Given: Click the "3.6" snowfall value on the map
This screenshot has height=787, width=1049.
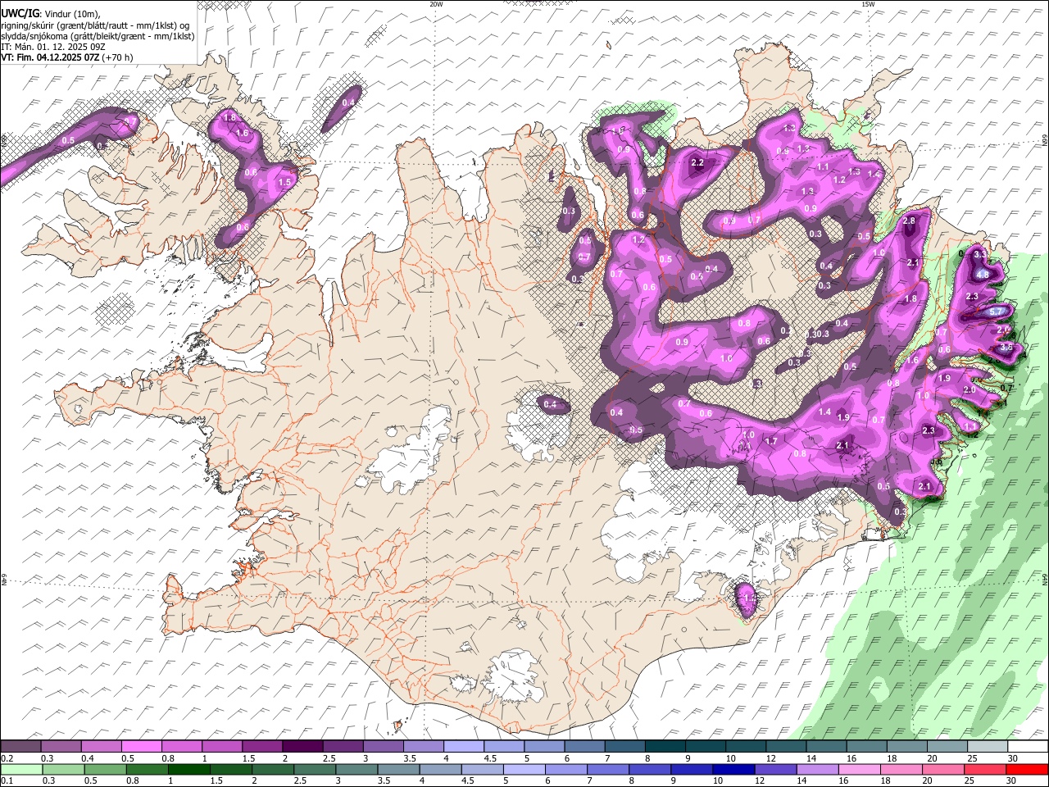Looking at the screenshot, I should (1007, 348).
